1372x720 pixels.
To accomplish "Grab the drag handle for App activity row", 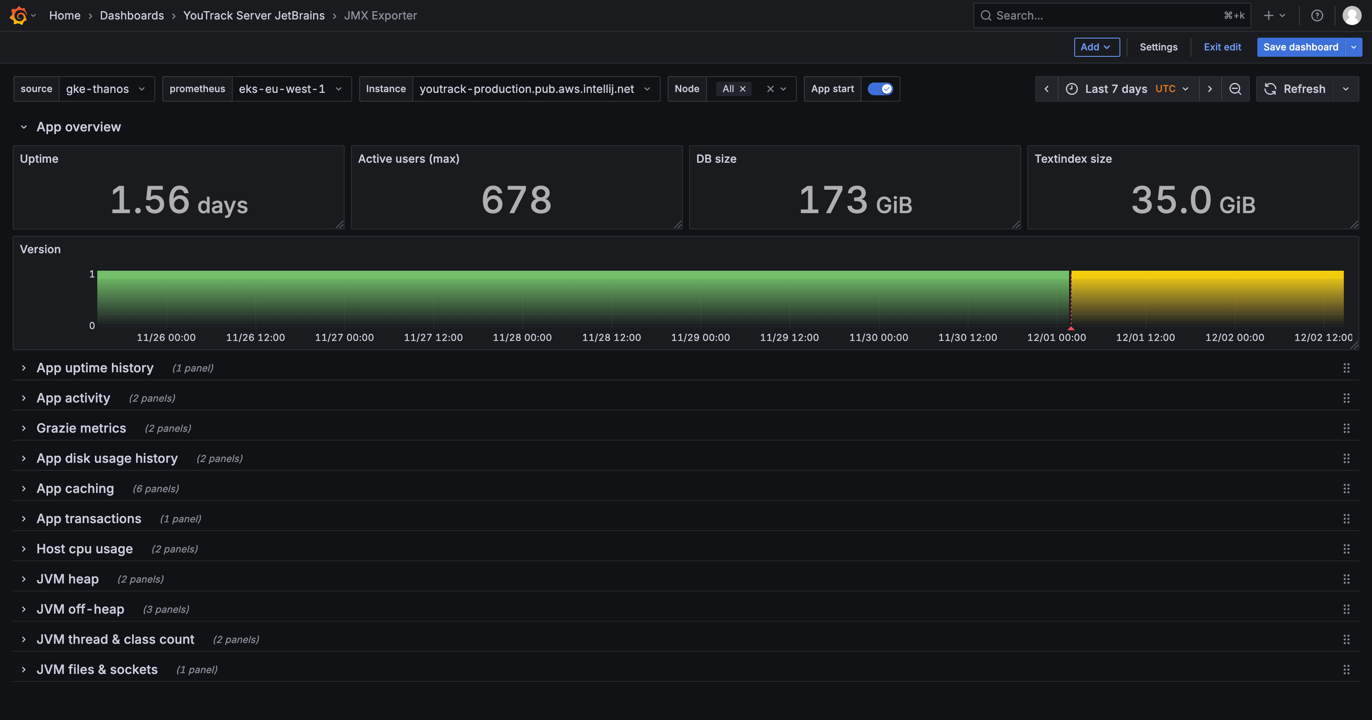I will pyautogui.click(x=1347, y=399).
